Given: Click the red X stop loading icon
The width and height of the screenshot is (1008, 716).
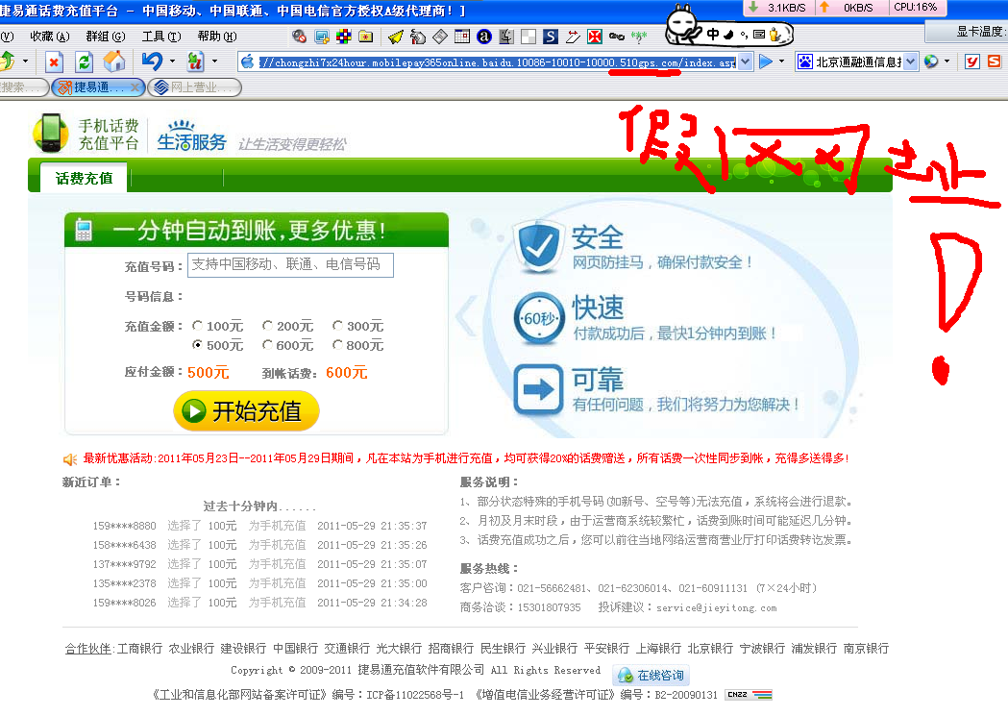Looking at the screenshot, I should (54, 62).
